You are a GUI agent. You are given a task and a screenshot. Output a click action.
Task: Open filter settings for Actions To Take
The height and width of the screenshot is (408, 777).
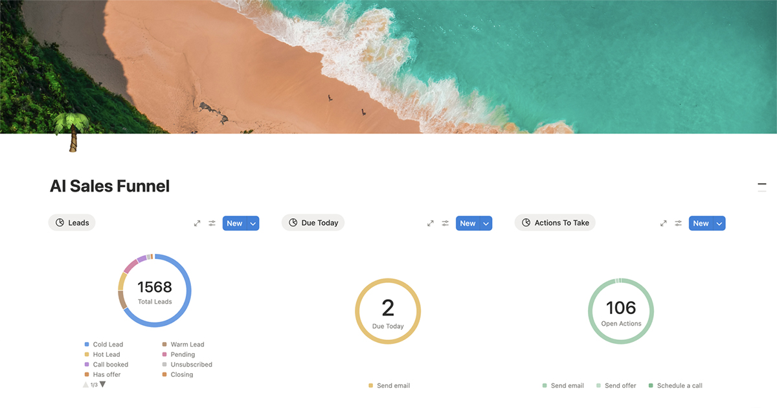[x=678, y=223]
